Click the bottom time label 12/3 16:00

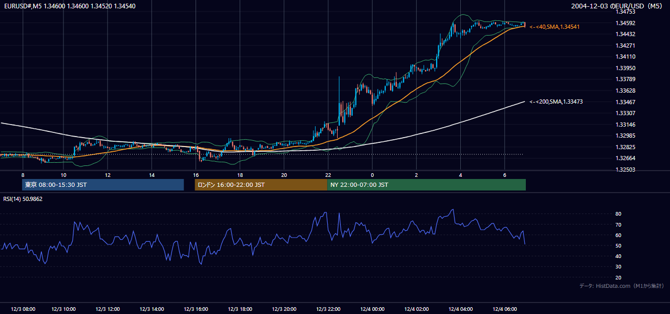coord(196,309)
